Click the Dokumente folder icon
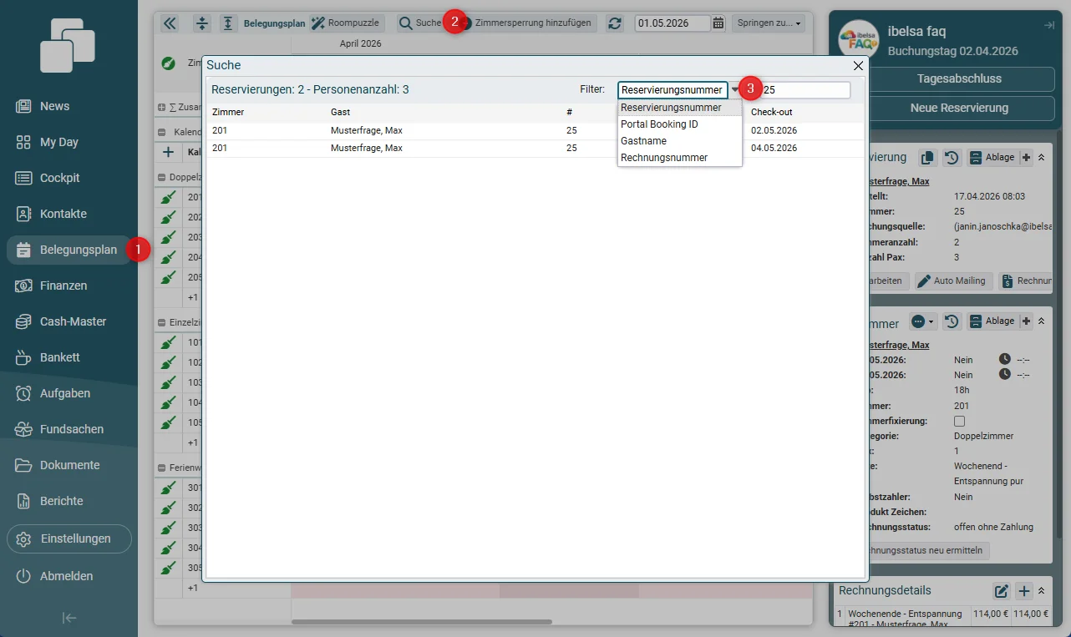Viewport: 1071px width, 637px height. pos(23,465)
